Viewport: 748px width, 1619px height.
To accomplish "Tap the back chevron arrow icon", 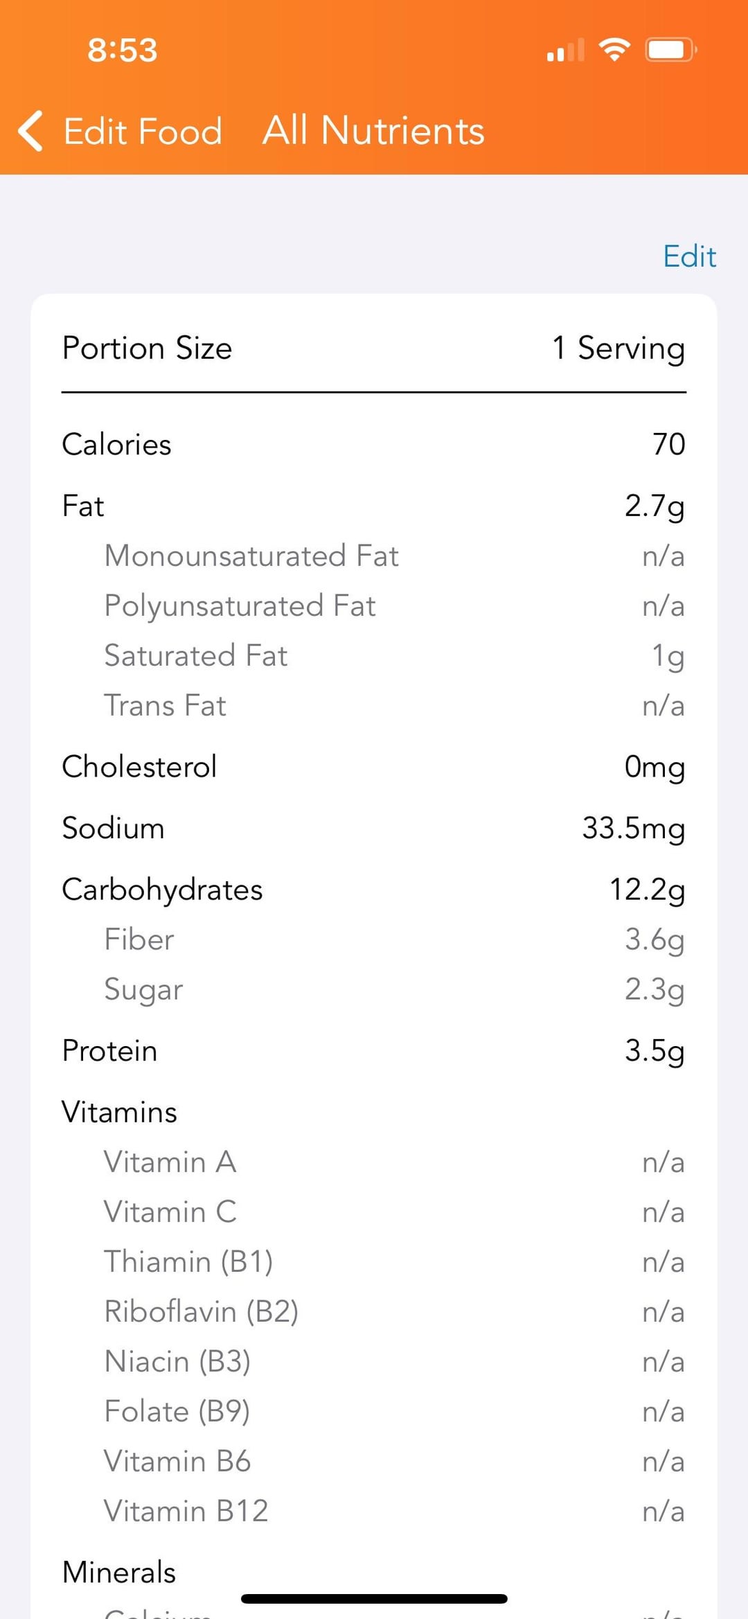I will tap(30, 131).
